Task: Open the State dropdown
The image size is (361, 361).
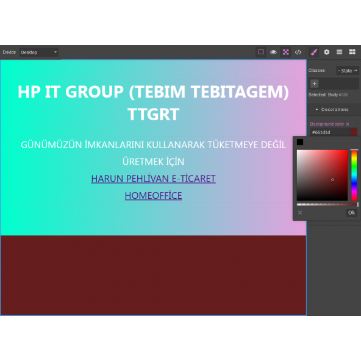Action: click(x=348, y=71)
